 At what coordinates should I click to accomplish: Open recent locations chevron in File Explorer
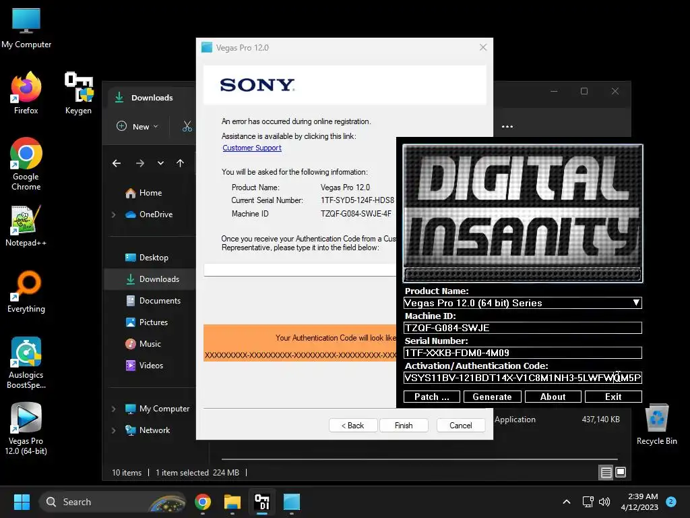[x=160, y=163]
